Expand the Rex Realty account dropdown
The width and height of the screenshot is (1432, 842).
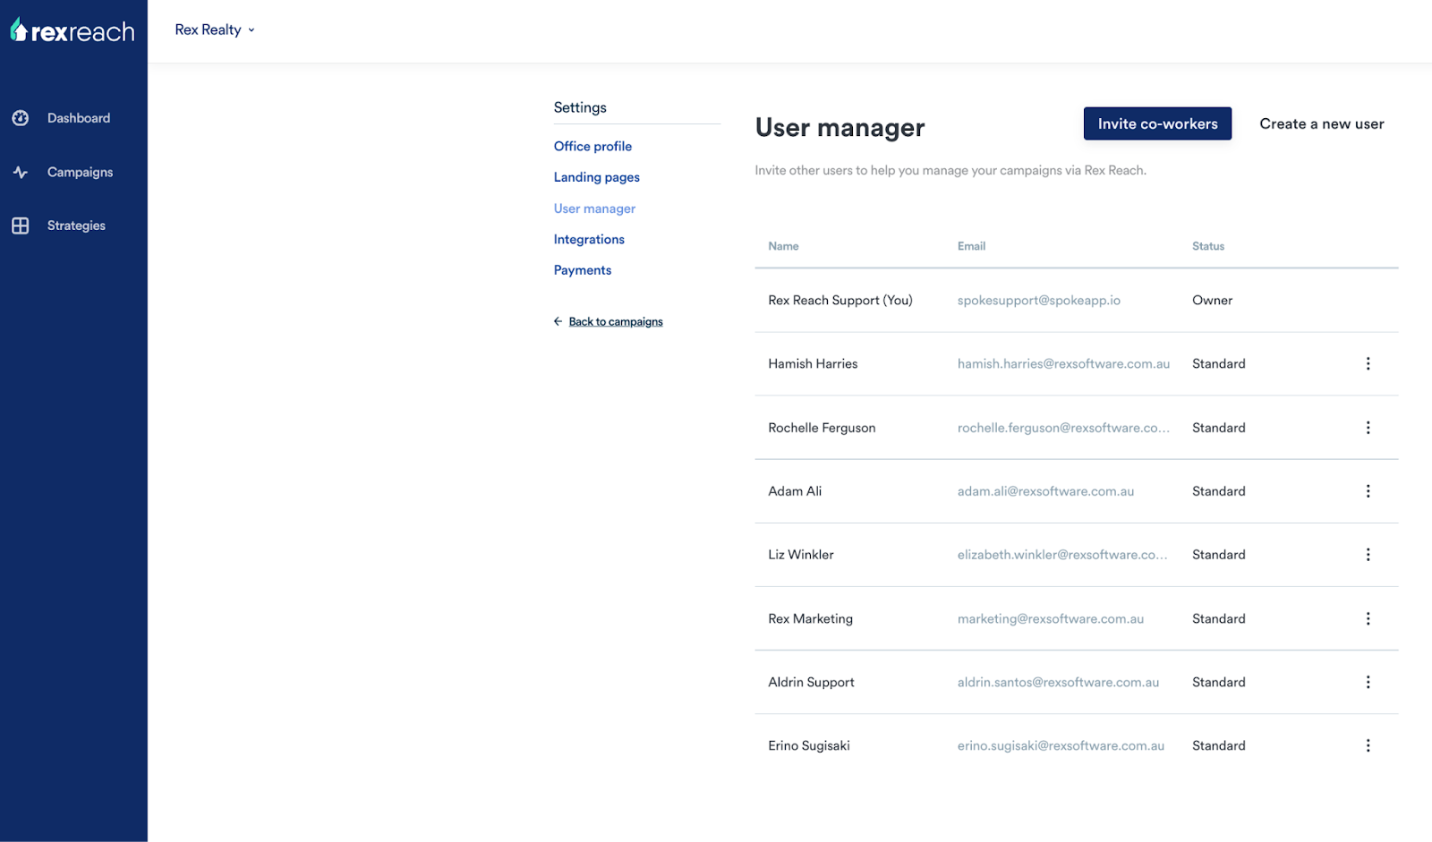click(215, 30)
